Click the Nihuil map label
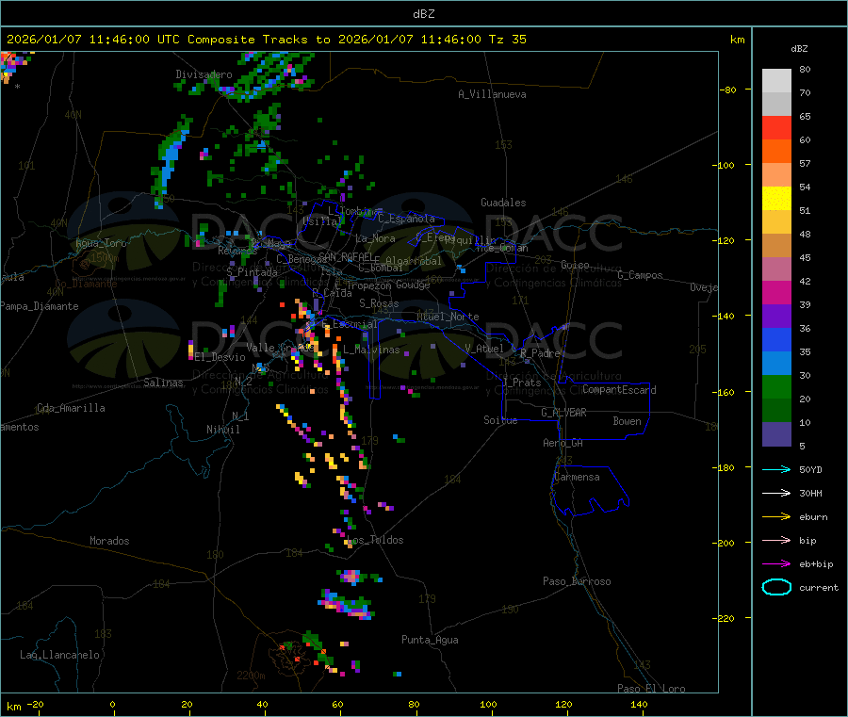The image size is (848, 717). click(x=223, y=430)
